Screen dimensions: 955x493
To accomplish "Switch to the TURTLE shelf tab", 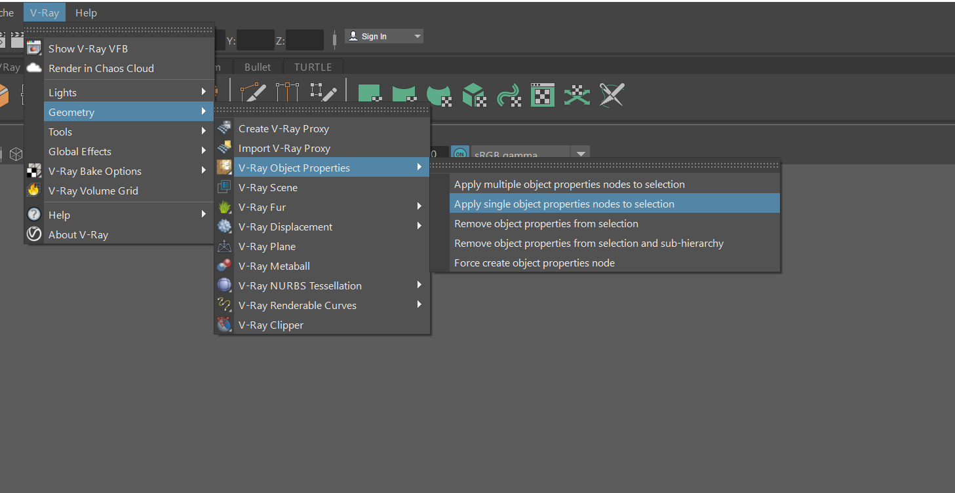I will point(313,67).
